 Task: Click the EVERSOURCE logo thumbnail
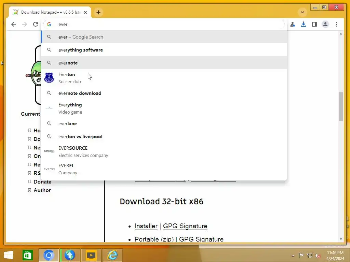[x=49, y=151]
